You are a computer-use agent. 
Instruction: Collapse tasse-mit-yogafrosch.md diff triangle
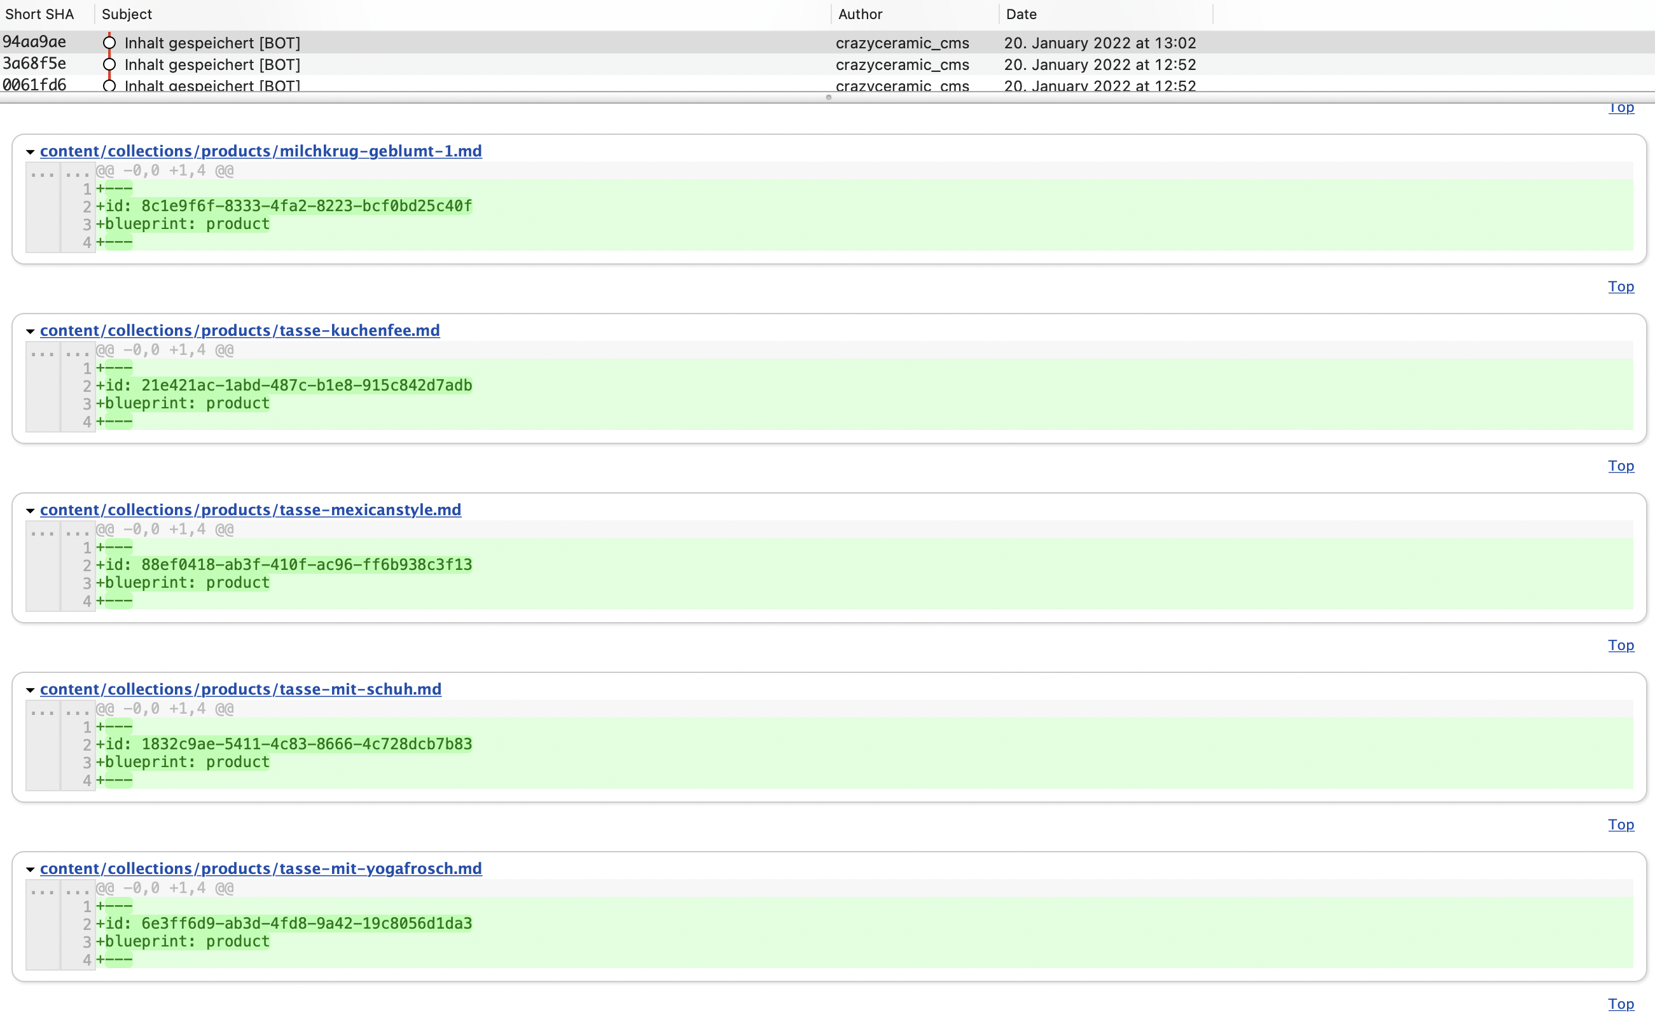(x=31, y=869)
